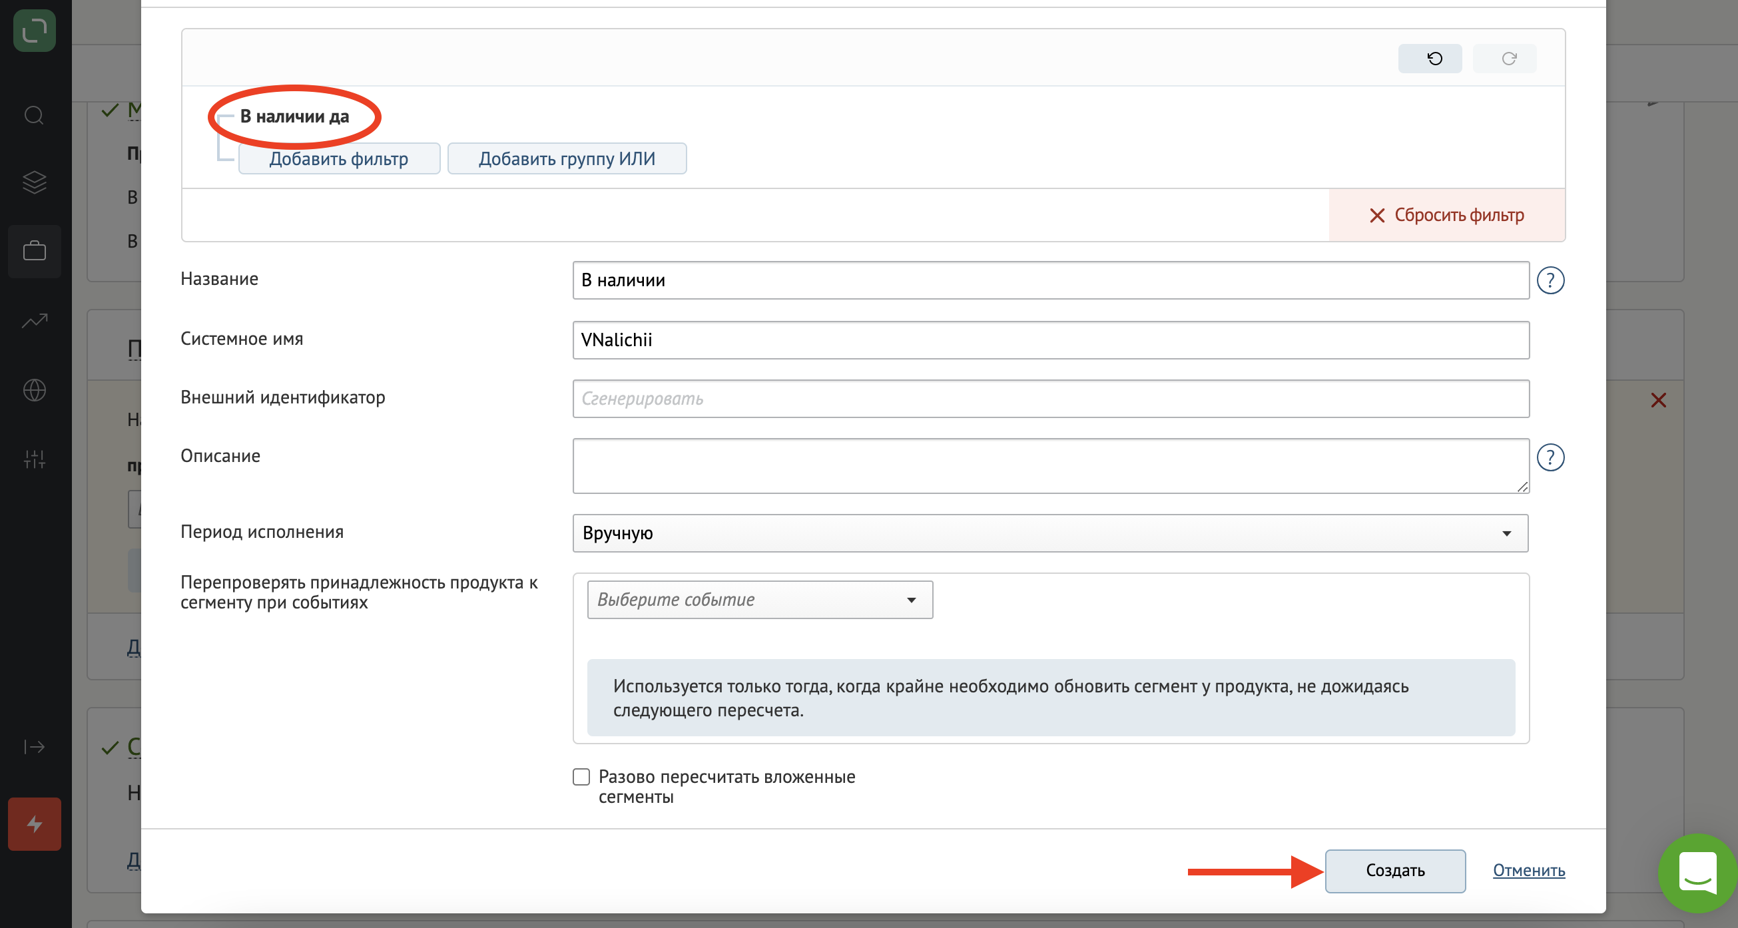Click the Системное имя input field
The width and height of the screenshot is (1738, 928).
coord(1051,340)
